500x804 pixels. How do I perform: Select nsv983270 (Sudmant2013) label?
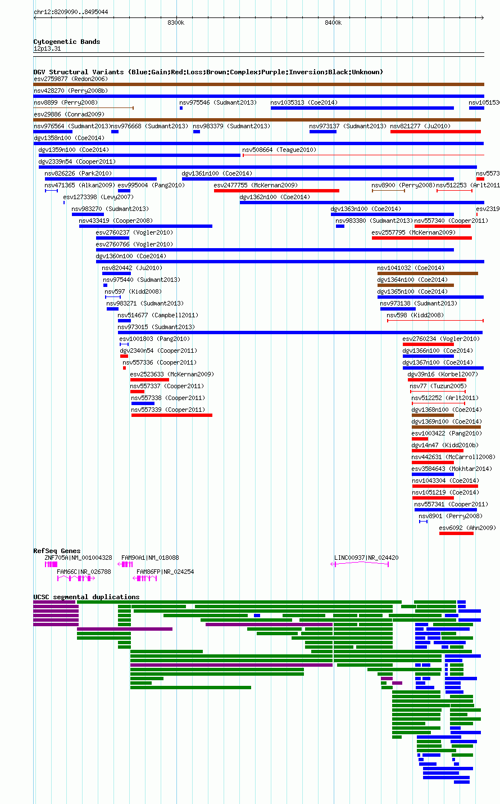(x=110, y=209)
